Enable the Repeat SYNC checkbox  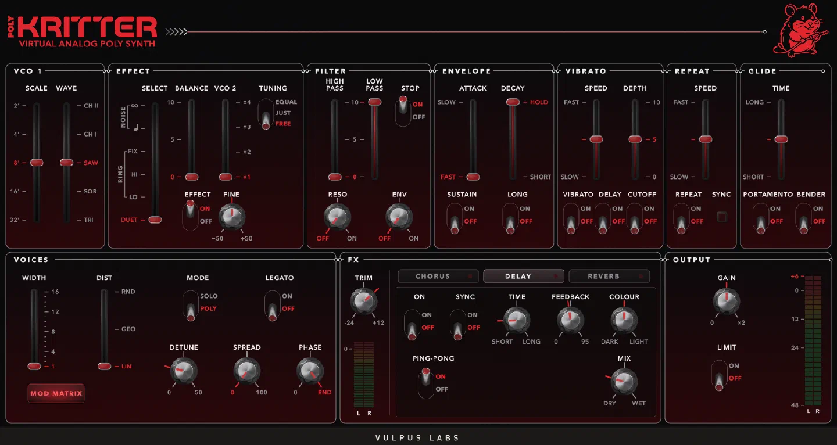pos(721,217)
